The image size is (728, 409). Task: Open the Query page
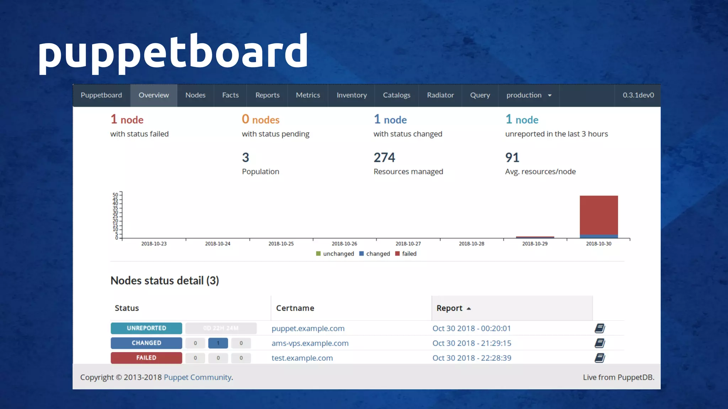(x=480, y=95)
